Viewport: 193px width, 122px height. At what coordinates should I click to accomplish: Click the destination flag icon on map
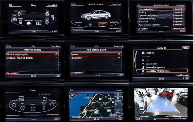point(116,104)
